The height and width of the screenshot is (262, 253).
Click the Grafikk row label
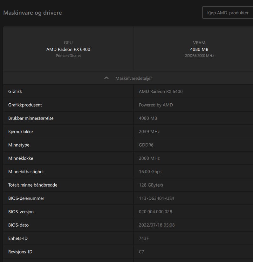click(x=15, y=92)
